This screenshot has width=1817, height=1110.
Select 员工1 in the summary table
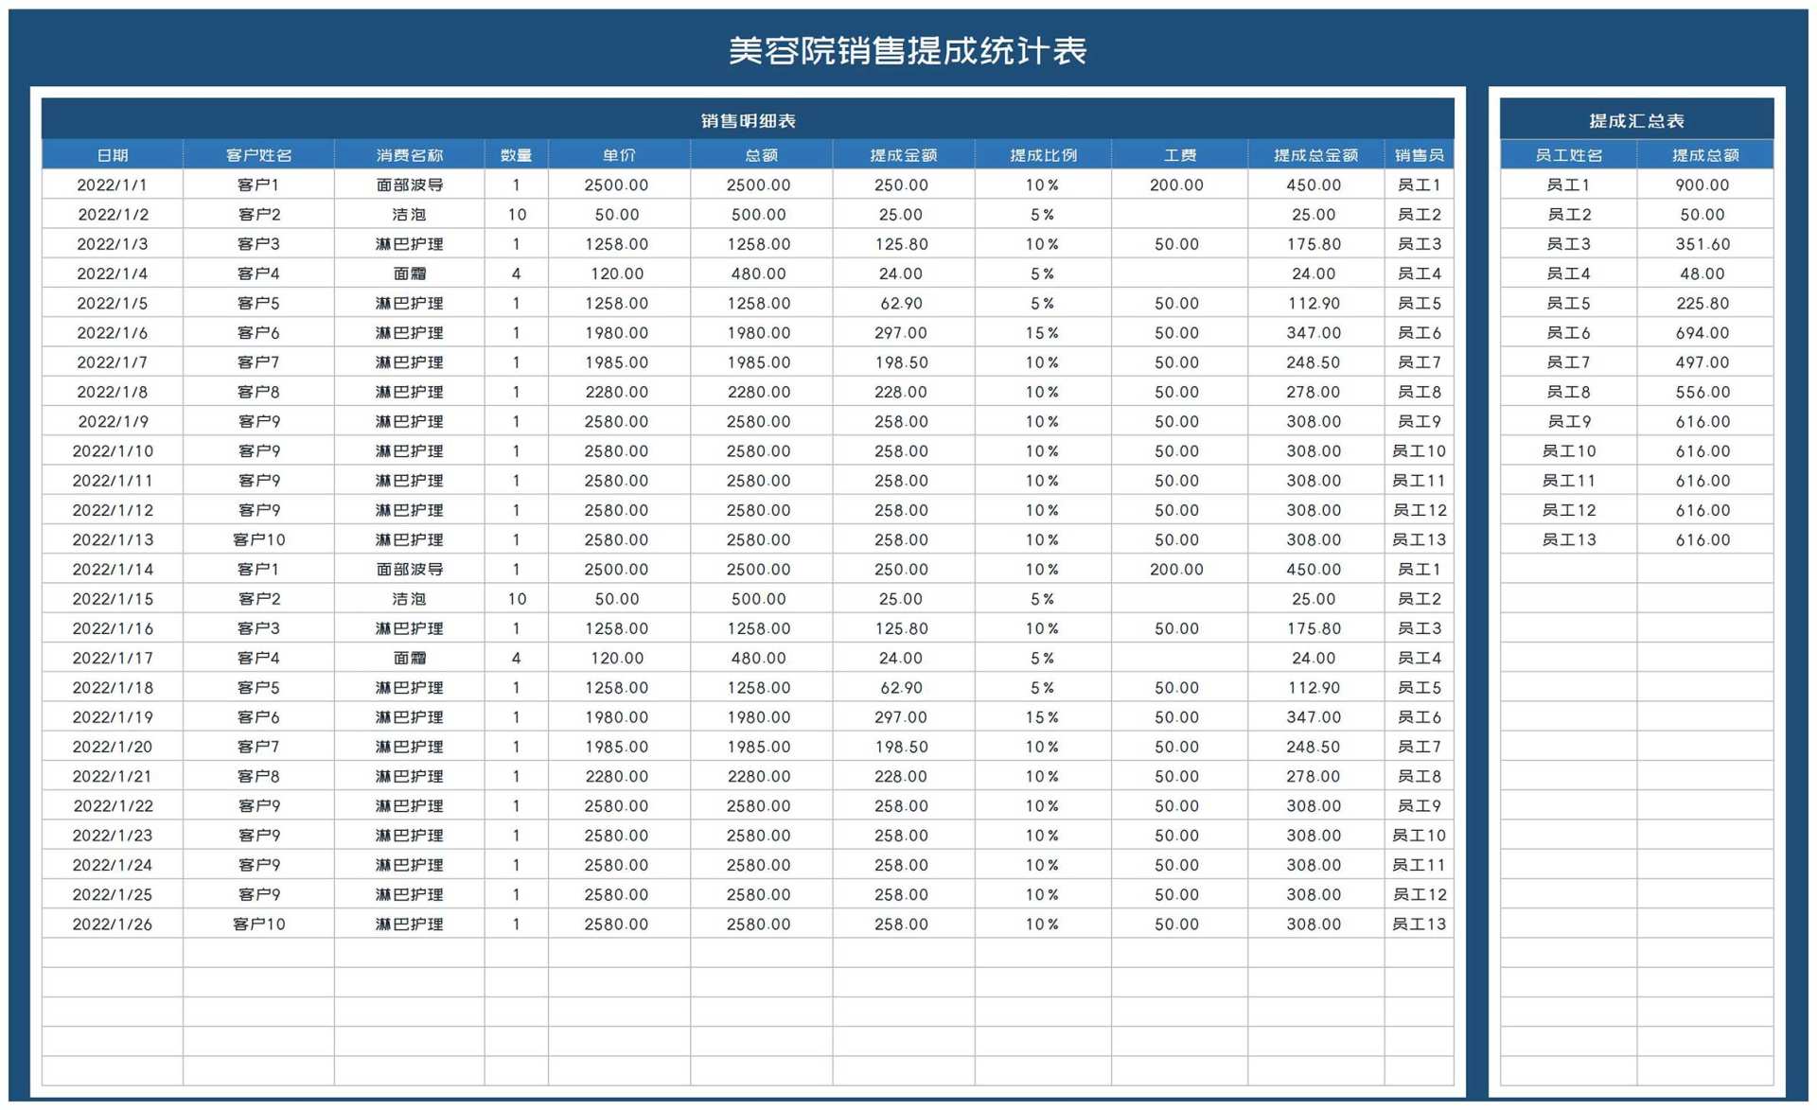pyautogui.click(x=1568, y=185)
